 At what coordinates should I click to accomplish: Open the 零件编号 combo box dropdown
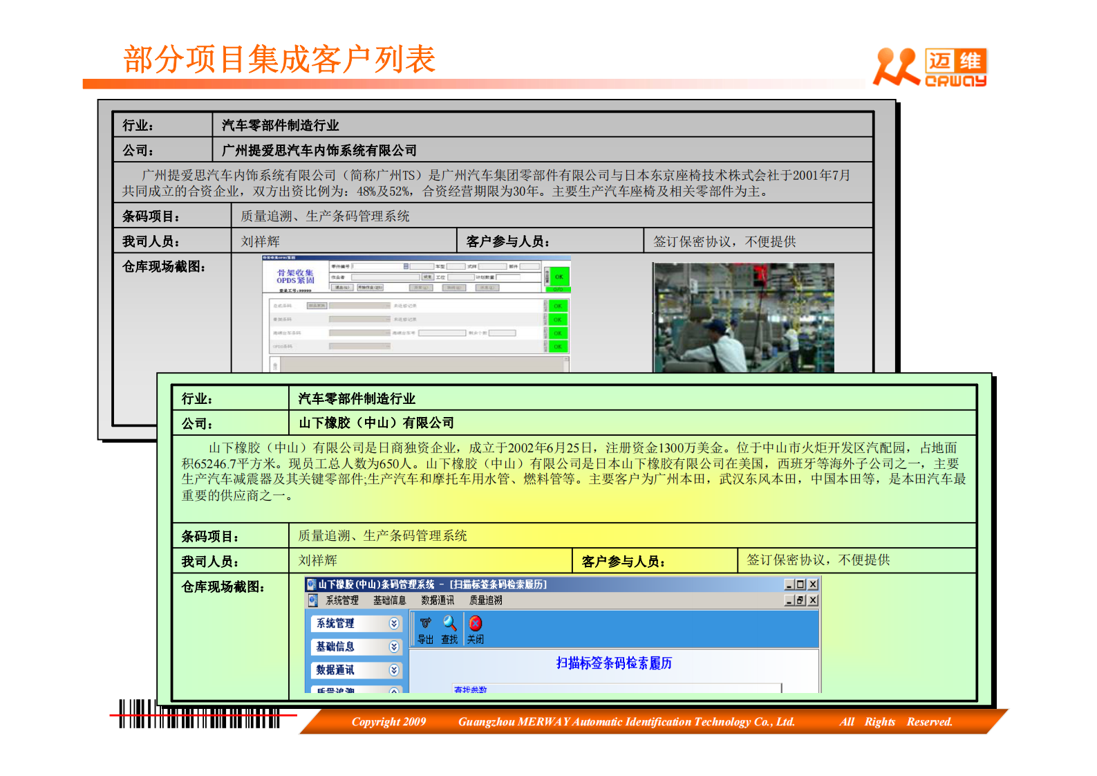(406, 266)
